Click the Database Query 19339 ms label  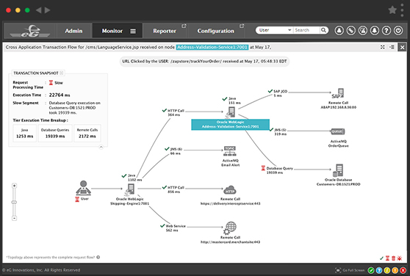[277, 170]
